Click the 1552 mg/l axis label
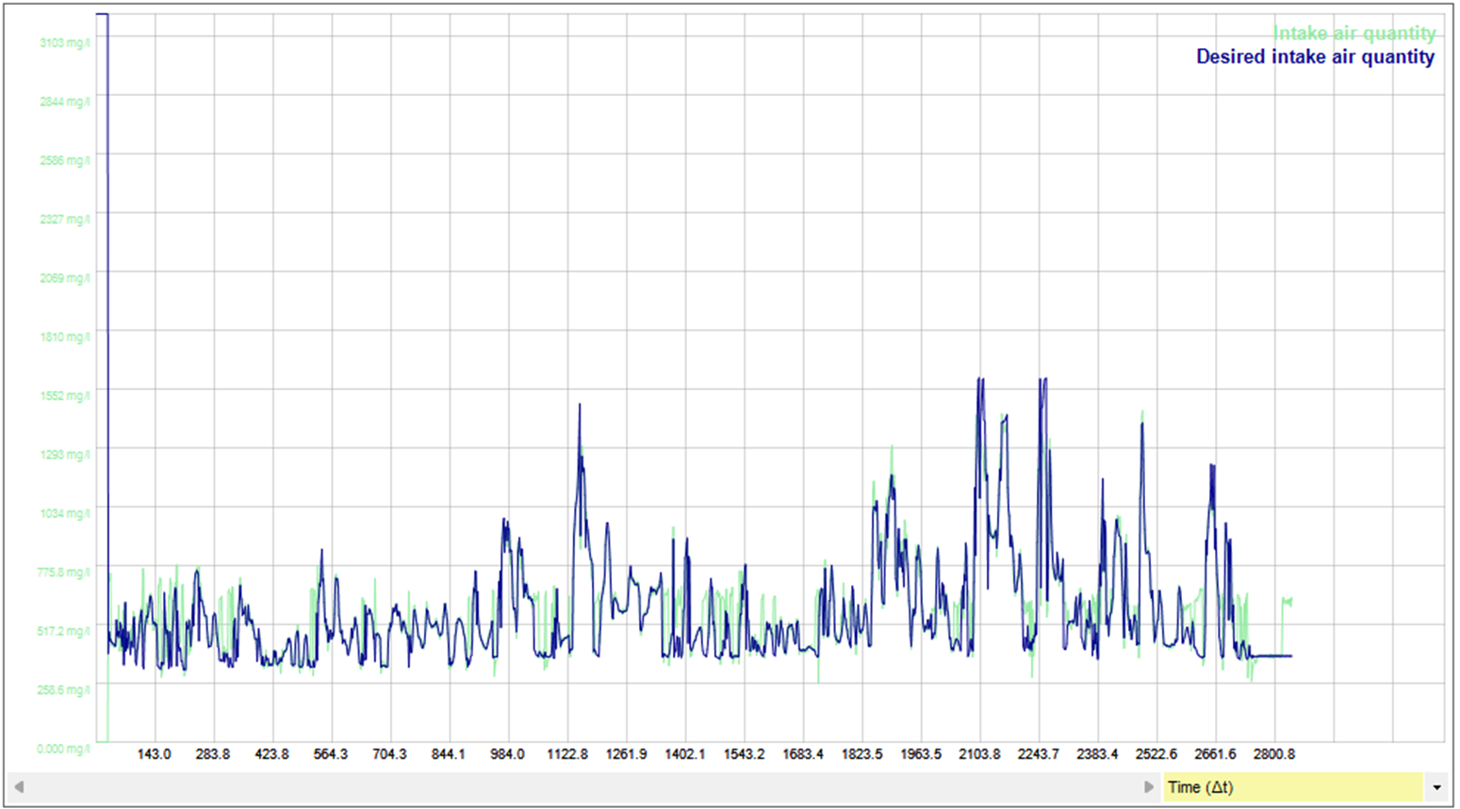Screen dimensions: 1460x809 (65, 396)
